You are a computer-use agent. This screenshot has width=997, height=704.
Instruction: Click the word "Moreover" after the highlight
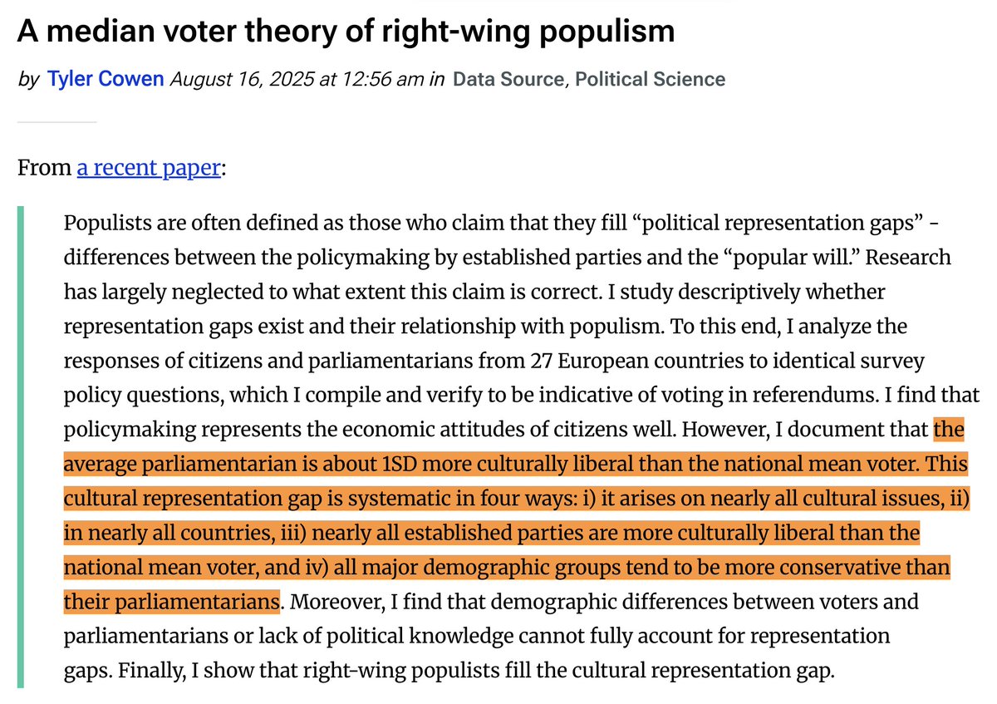[324, 601]
